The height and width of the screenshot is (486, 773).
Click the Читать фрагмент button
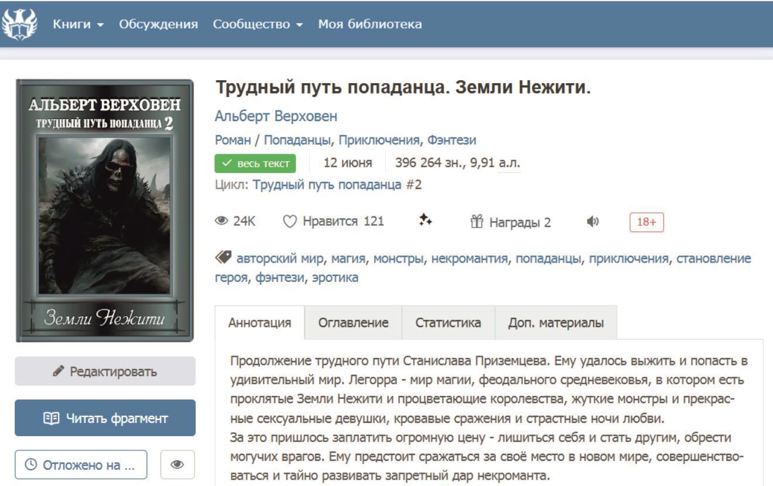(105, 418)
